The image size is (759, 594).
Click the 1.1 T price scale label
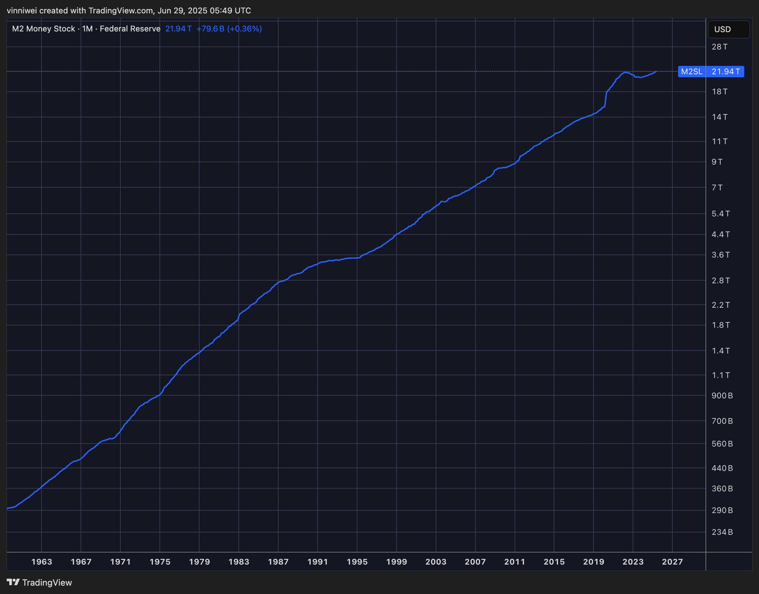[721, 375]
